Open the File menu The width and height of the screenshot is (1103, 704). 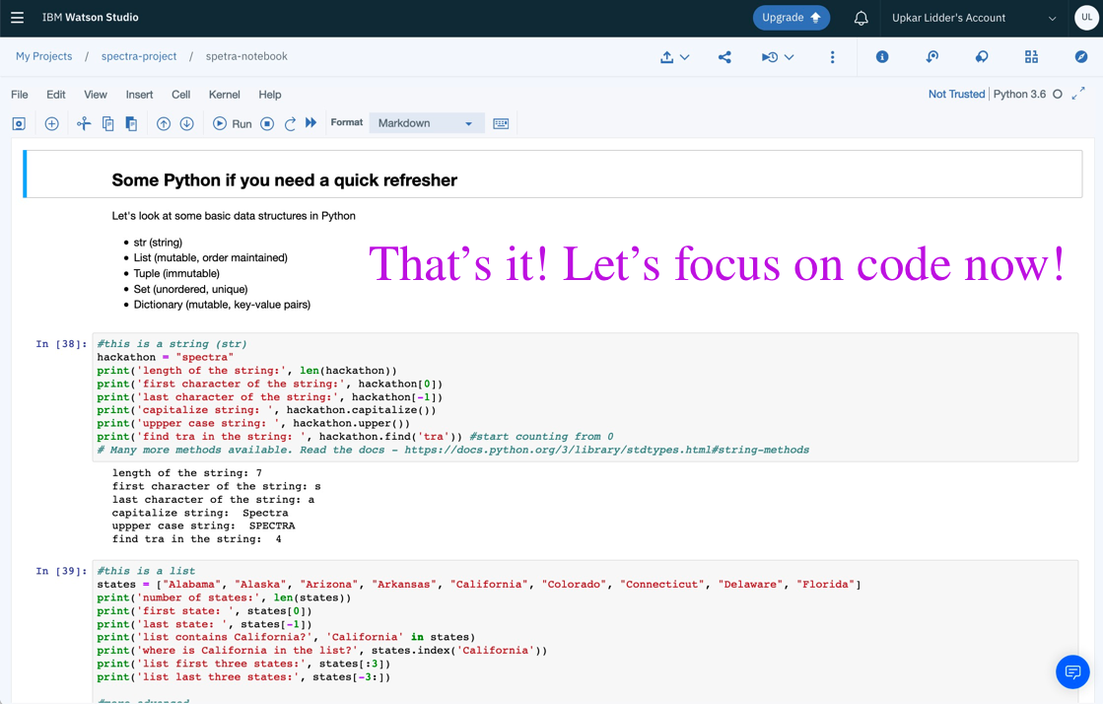coord(20,95)
